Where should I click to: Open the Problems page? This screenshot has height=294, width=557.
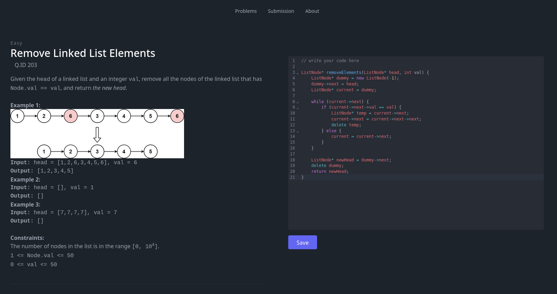pyautogui.click(x=246, y=11)
